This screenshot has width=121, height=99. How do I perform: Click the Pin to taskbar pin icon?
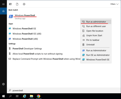point(83,40)
